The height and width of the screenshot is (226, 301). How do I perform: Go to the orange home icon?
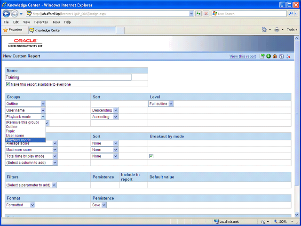point(275,56)
